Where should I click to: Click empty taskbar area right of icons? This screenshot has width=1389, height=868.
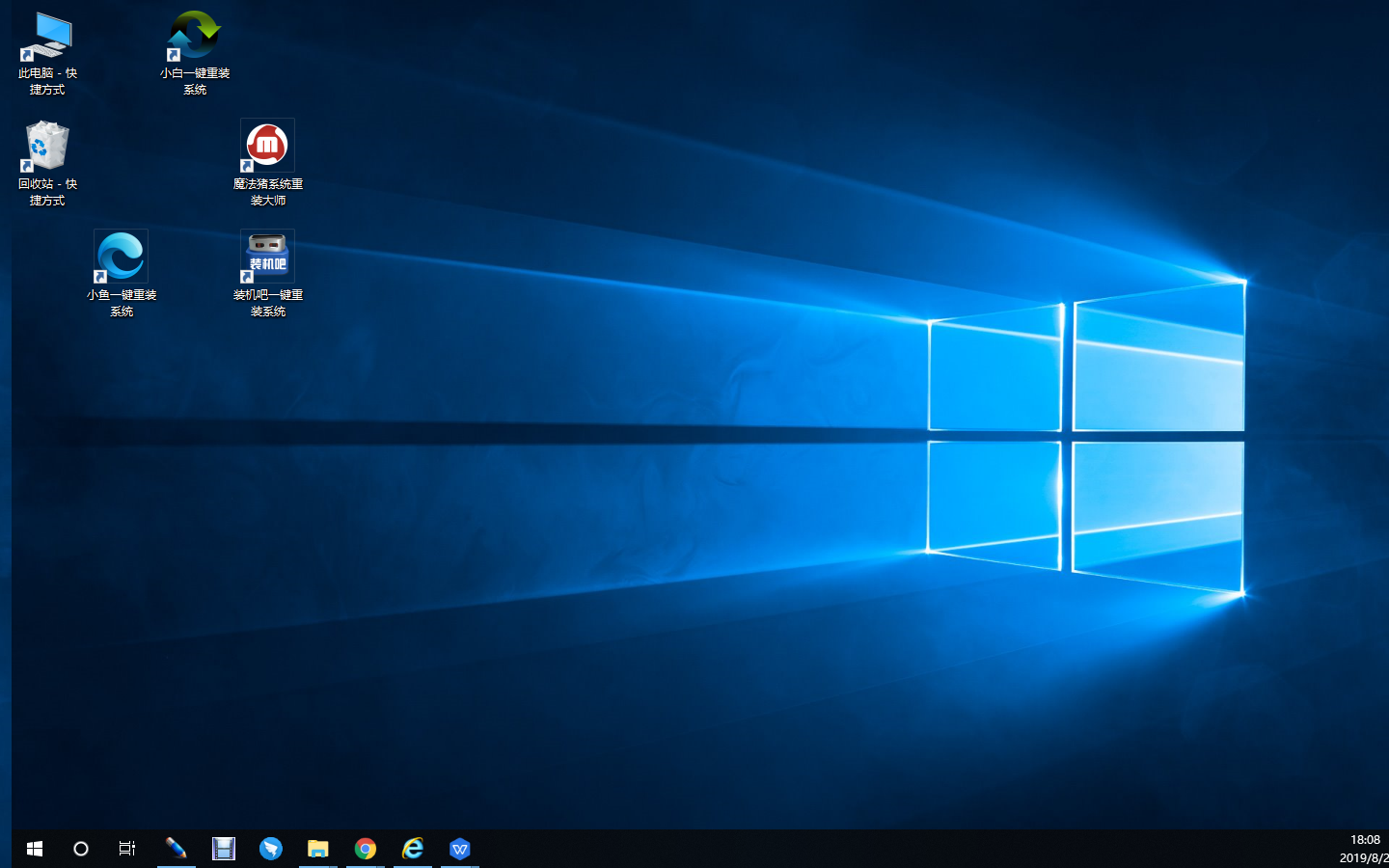[x=868, y=849]
